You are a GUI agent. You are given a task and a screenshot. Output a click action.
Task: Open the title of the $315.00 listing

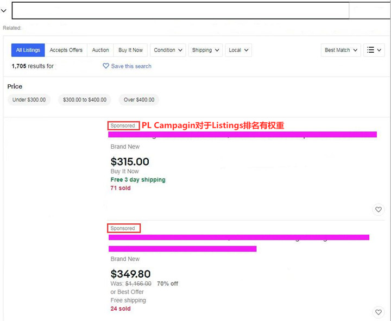[242, 135]
